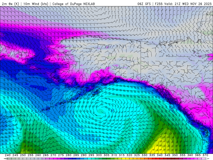Click the 295 value on the color scale
Screen dimensions: 213x160
(91, 155)
